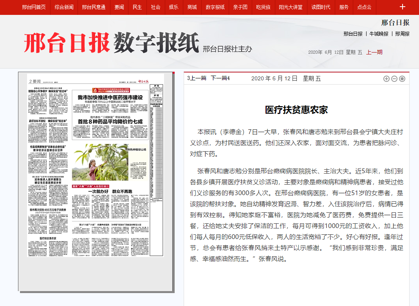
Task: Switch to the 牛城晚报 edition link
Action: 379,34
